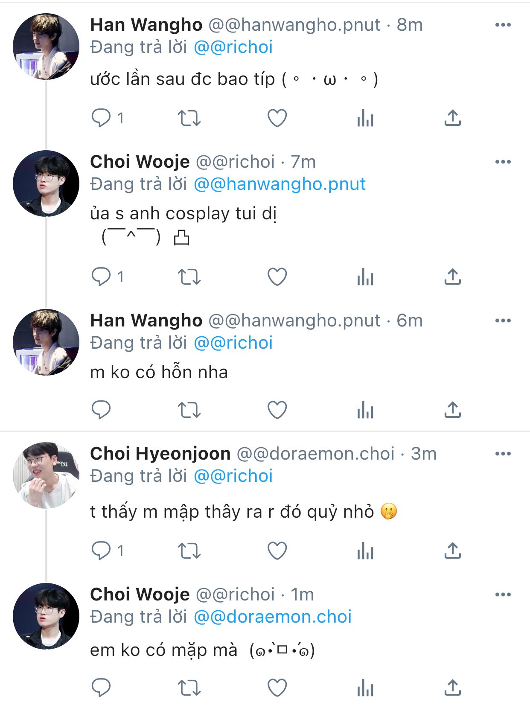Retweet Han Wangho's 8m-old tweet

tap(189, 118)
